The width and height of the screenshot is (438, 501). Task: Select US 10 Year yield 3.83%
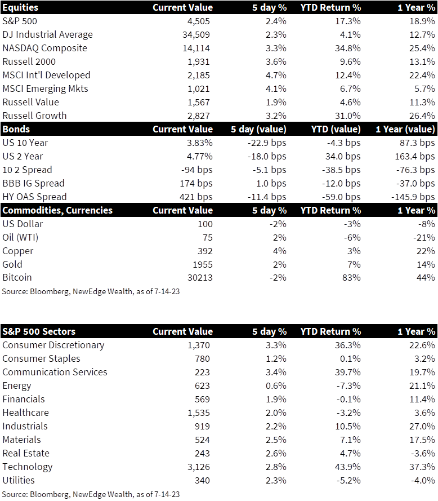199,143
